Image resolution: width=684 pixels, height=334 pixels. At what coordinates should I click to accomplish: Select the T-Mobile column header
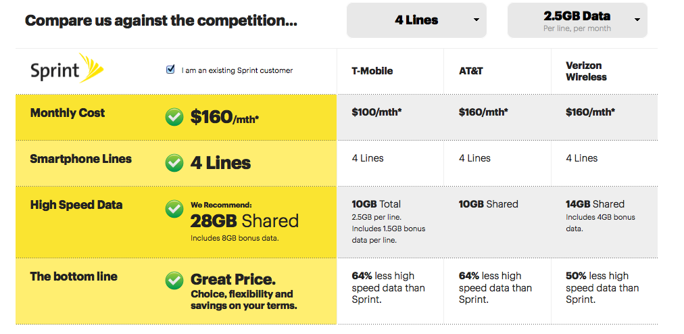tap(372, 71)
